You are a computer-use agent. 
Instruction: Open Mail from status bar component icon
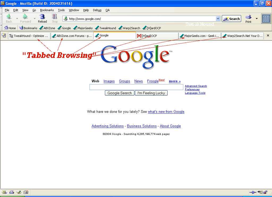(x=12, y=192)
